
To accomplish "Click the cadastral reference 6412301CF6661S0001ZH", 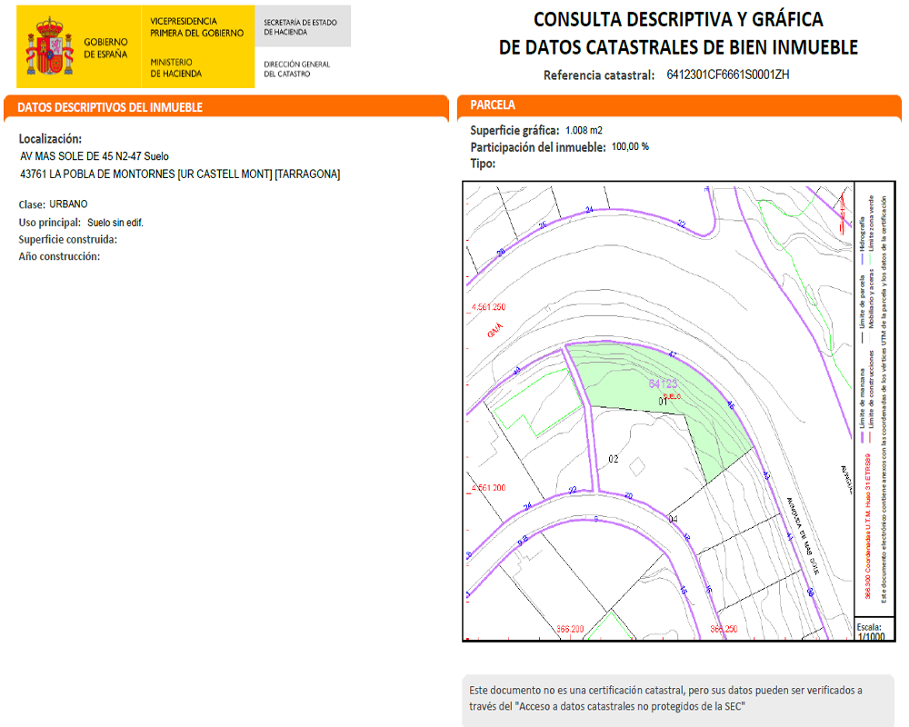I will [728, 75].
